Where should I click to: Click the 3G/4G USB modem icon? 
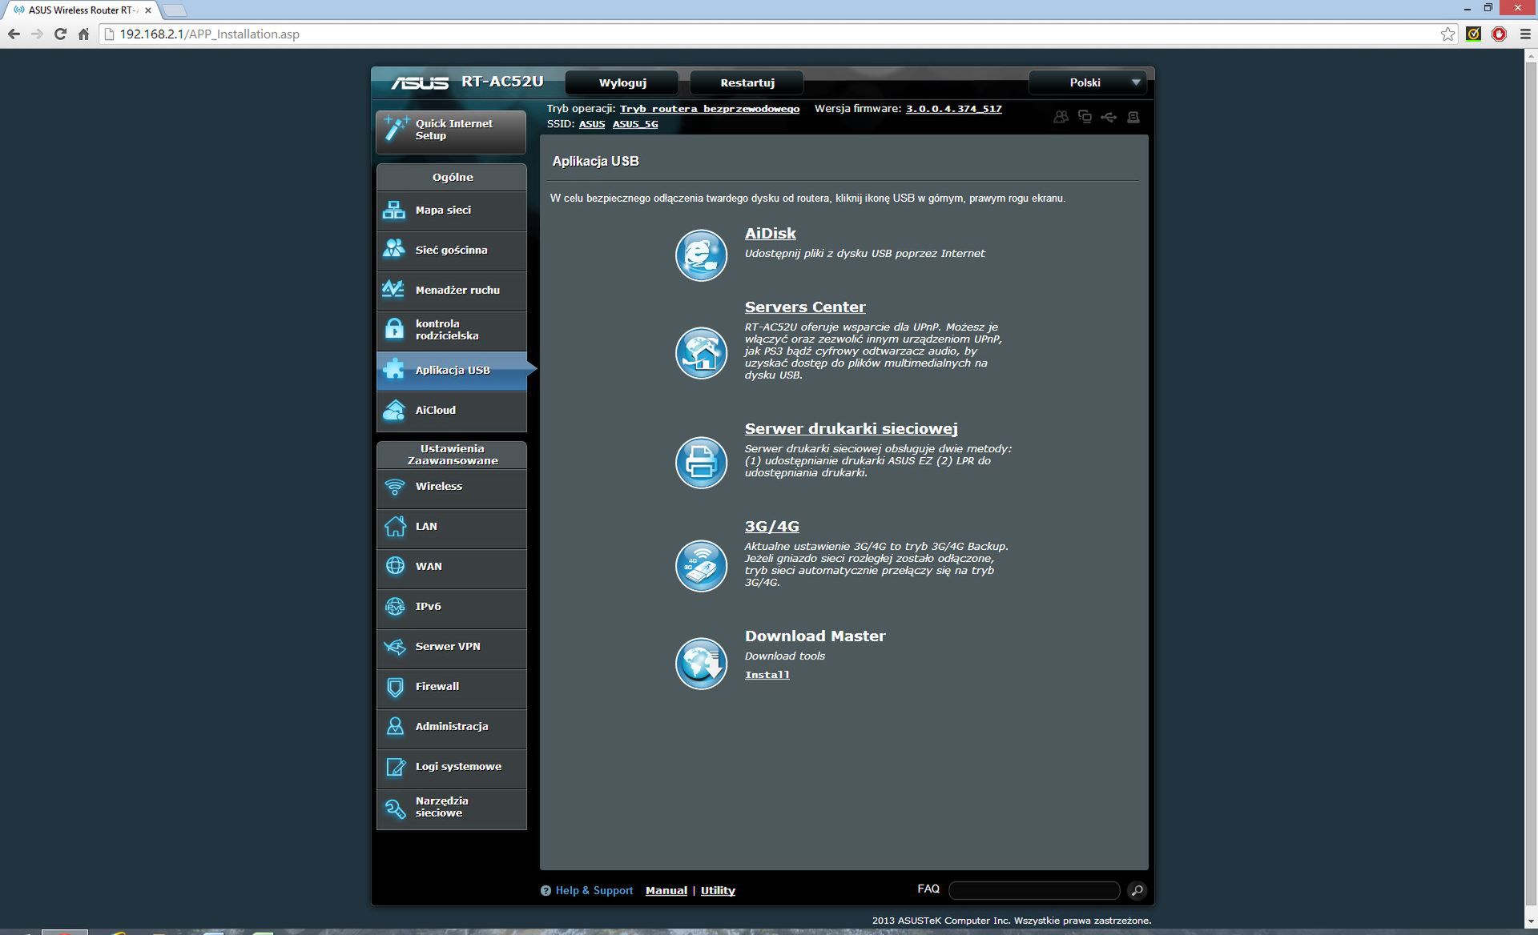[x=701, y=565]
